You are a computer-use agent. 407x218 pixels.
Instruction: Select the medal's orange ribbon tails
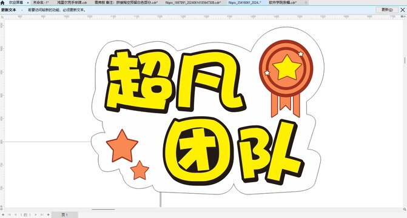pos(286,105)
